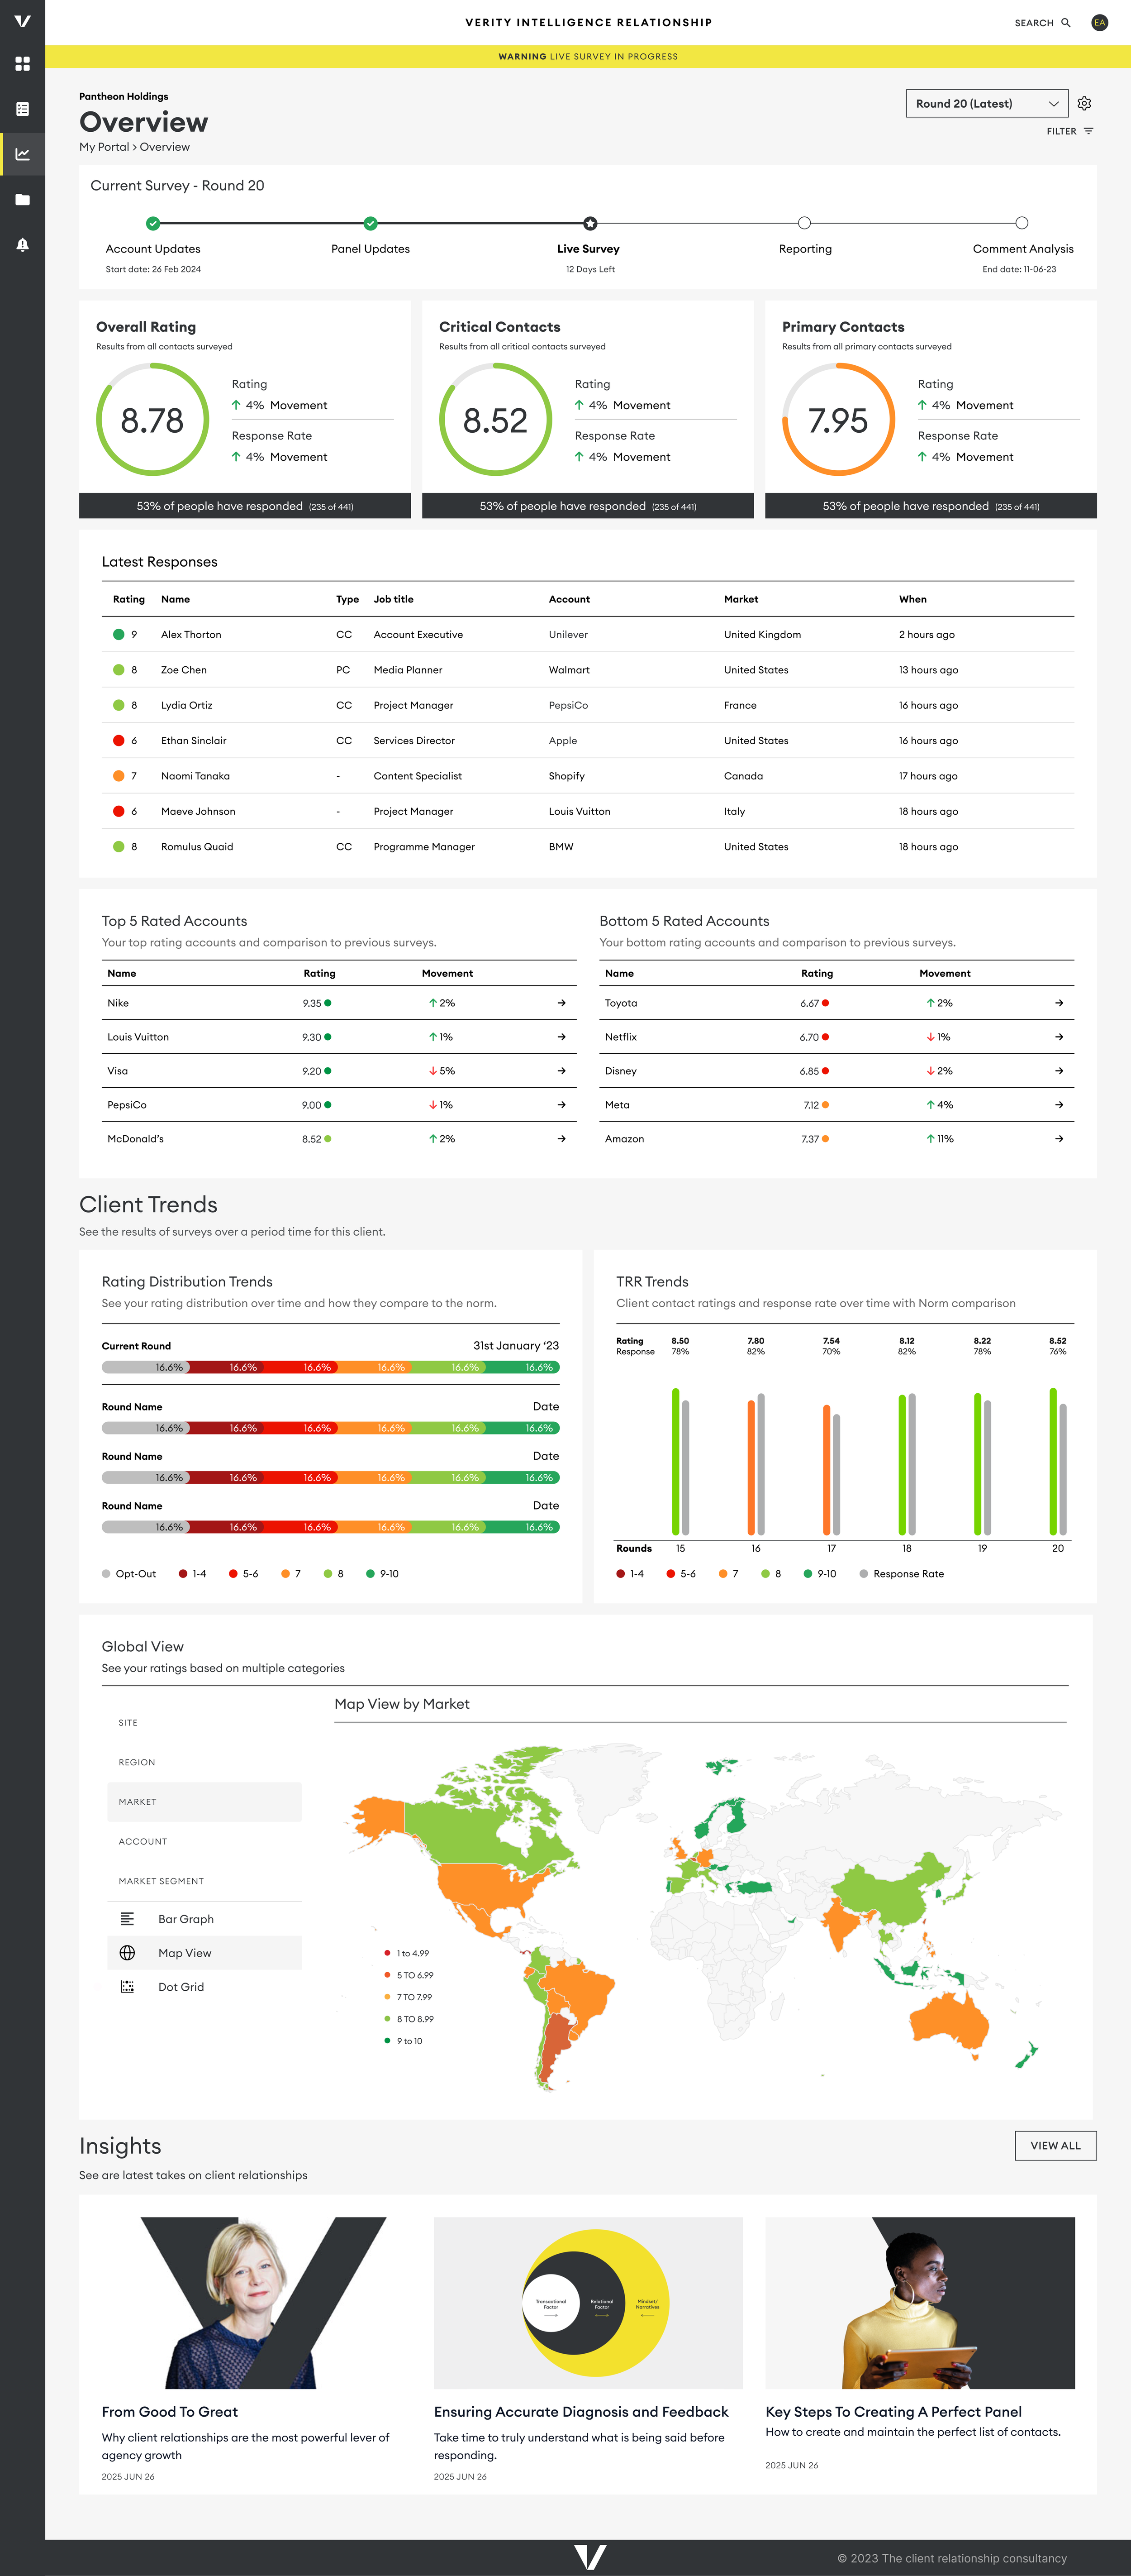Image resolution: width=1131 pixels, height=2576 pixels.
Task: Open the folder icon in left sidebar
Action: [22, 200]
